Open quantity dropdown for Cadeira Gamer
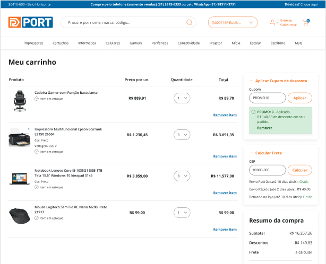The height and width of the screenshot is (264, 326). click(x=182, y=98)
